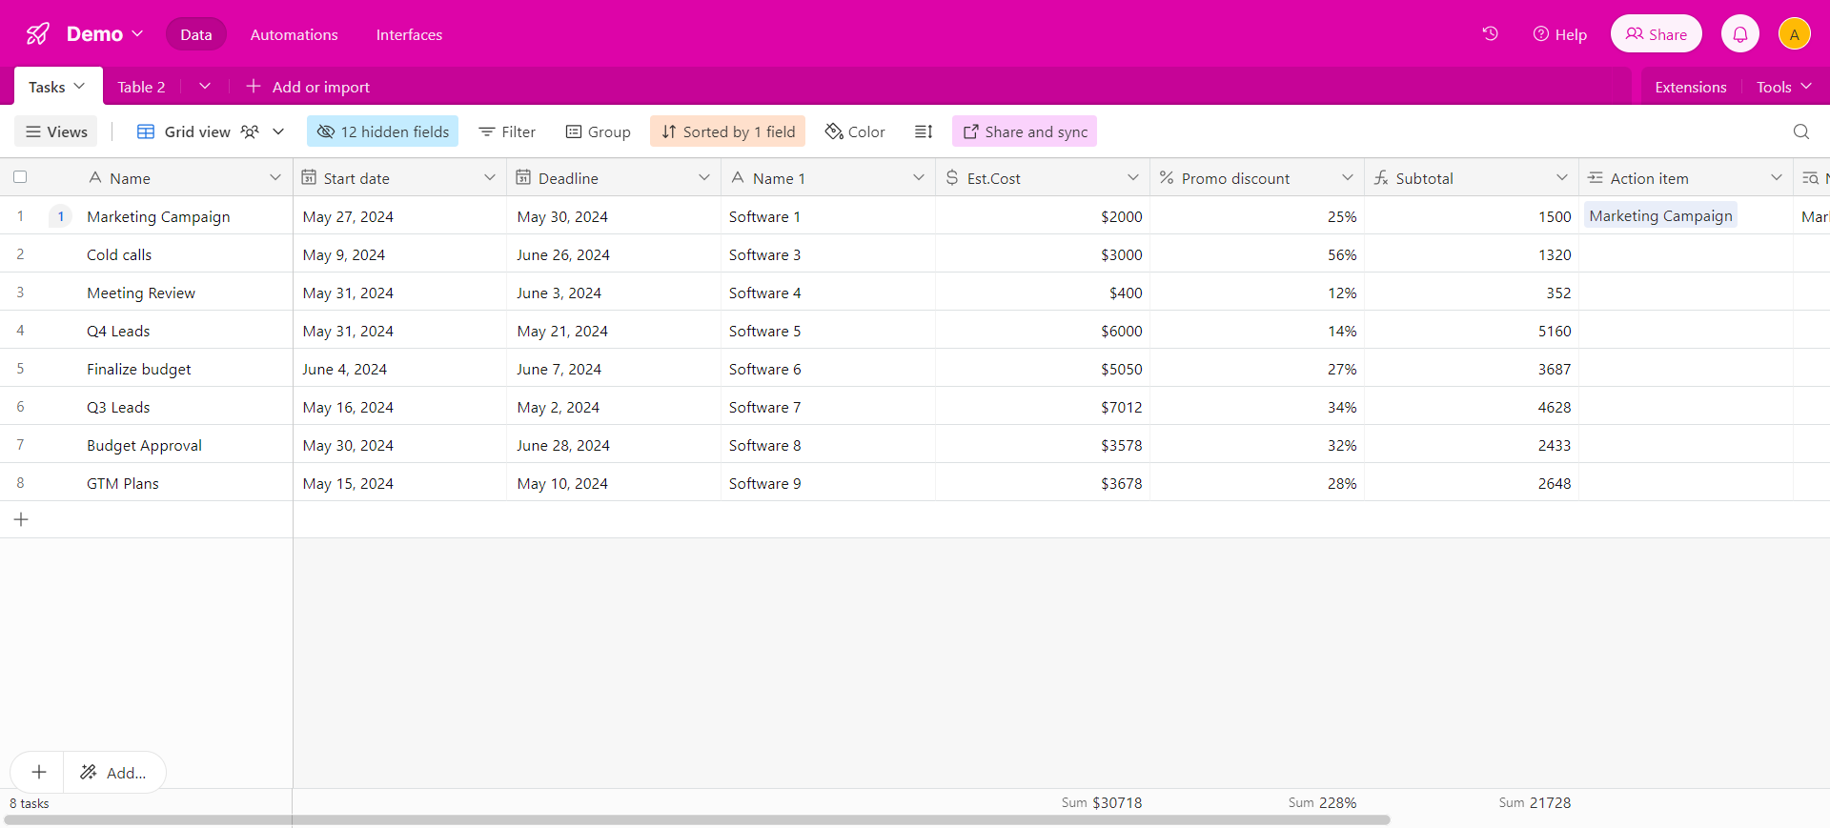The width and height of the screenshot is (1830, 828).
Task: Click the Help button
Action: click(1560, 34)
